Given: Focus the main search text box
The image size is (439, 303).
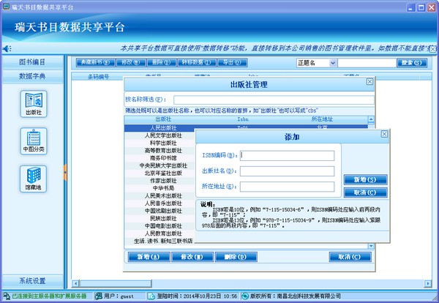Looking at the screenshot, I should point(367,63).
